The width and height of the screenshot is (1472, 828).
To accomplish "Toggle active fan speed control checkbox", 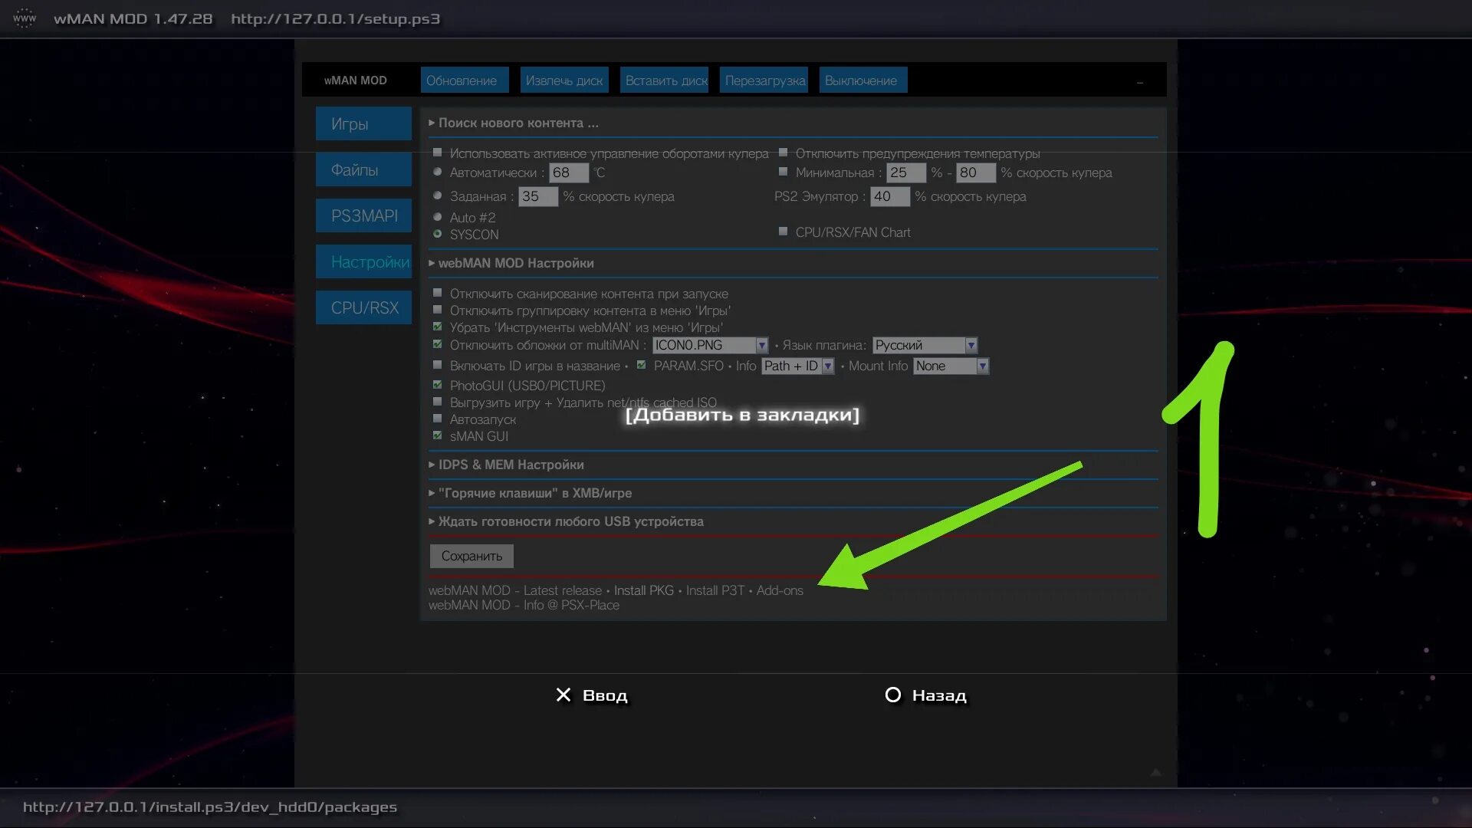I will coord(437,153).
